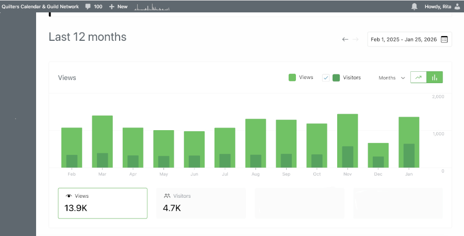Open the Feb 1, 2025 - Jan 25, 2026 date picker
464x236 pixels.
point(404,39)
